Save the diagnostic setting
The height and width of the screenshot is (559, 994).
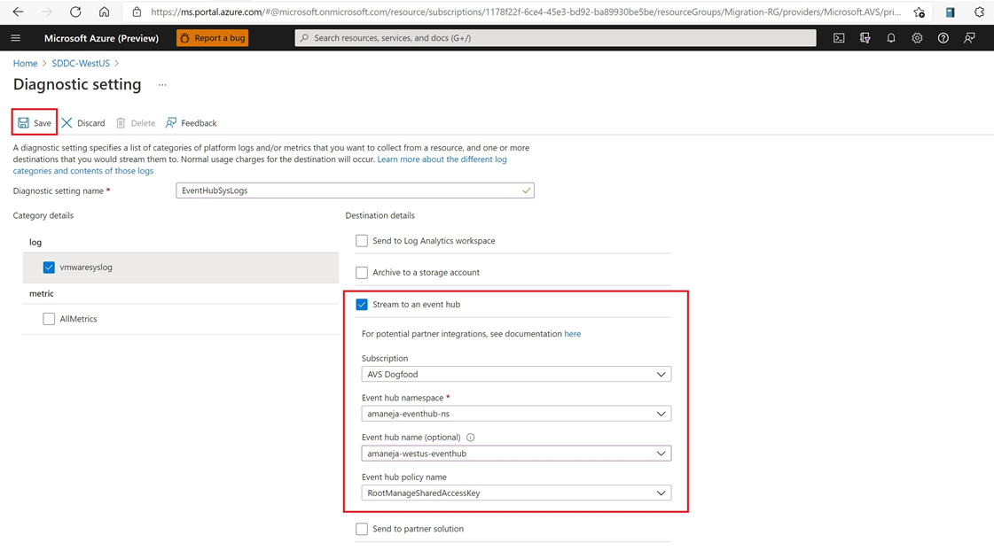coord(35,123)
